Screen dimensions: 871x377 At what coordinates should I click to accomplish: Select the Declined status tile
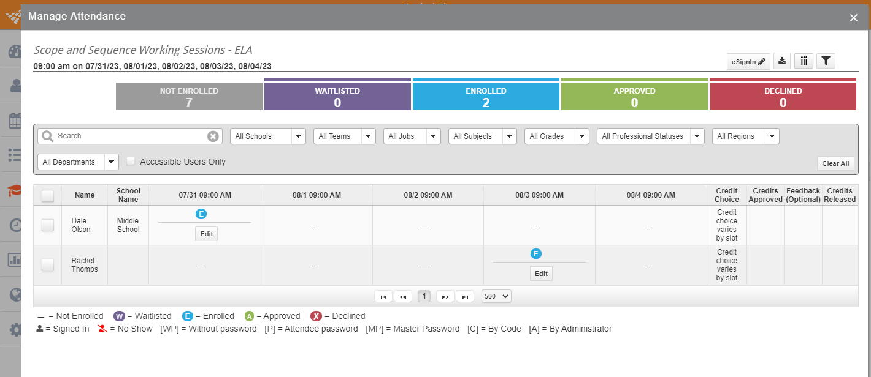pyautogui.click(x=783, y=95)
